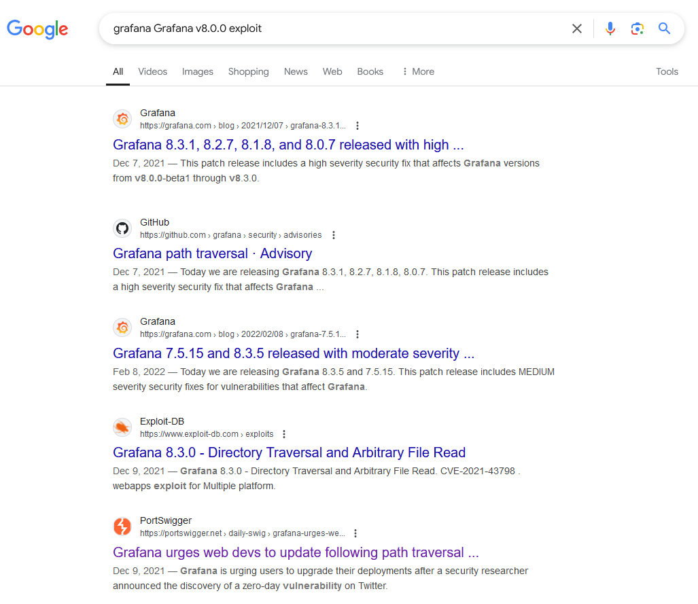The height and width of the screenshot is (604, 698).
Task: Open Google Lens image search icon
Action: [x=637, y=29]
